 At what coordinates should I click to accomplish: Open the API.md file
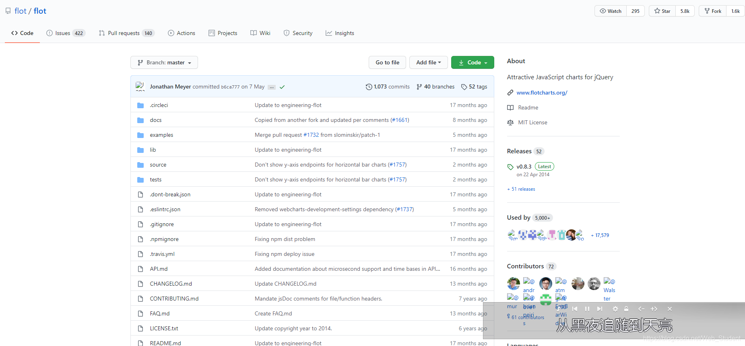159,269
